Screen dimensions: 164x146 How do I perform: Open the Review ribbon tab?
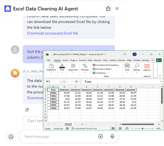tap(98, 60)
